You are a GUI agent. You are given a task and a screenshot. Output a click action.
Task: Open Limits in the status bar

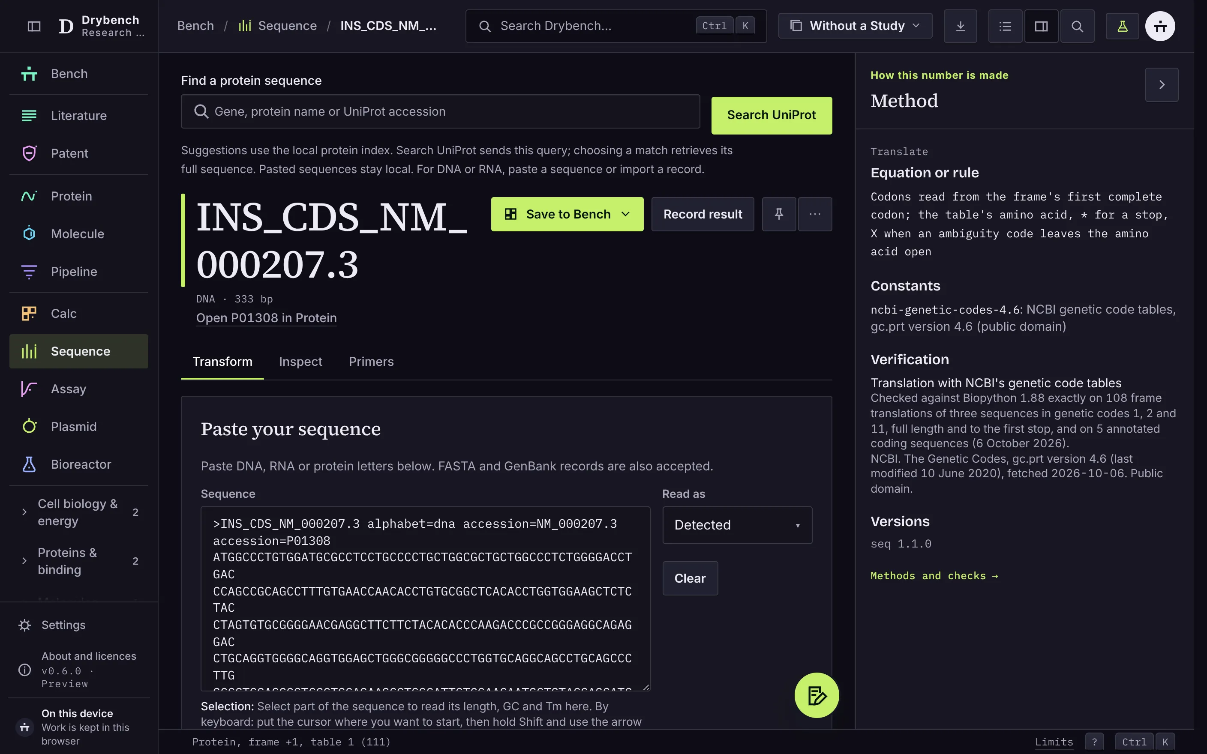tap(1054, 742)
